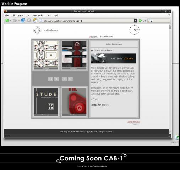Follow the Dave author link
This screenshot has height=170, width=180.
(106, 105)
